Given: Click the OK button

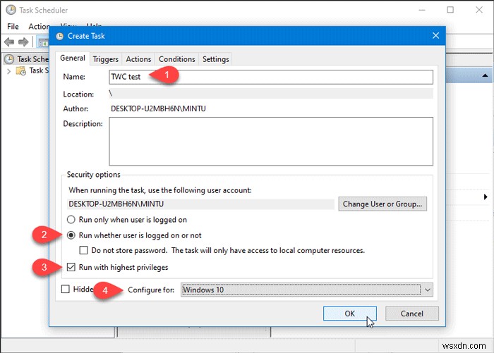Looking at the screenshot, I should click(x=350, y=314).
